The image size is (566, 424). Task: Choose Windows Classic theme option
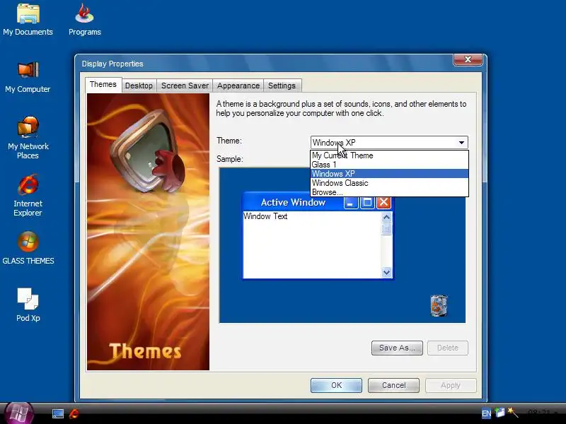click(389, 183)
